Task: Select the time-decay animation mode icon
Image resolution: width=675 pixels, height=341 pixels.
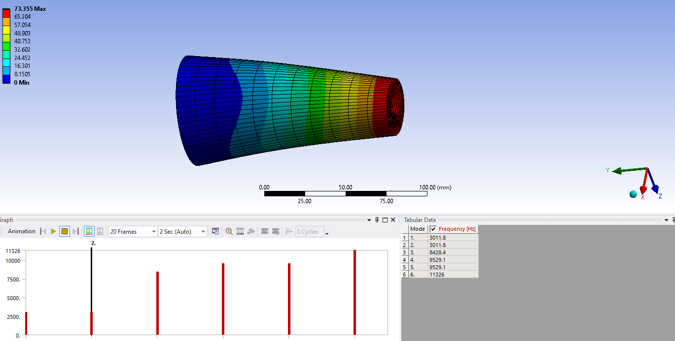Action: 100,231
